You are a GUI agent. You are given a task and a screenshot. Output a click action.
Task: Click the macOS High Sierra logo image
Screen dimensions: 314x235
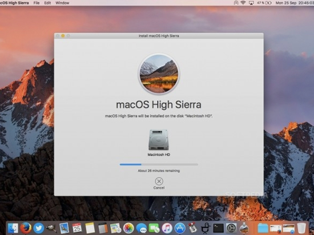pyautogui.click(x=159, y=74)
